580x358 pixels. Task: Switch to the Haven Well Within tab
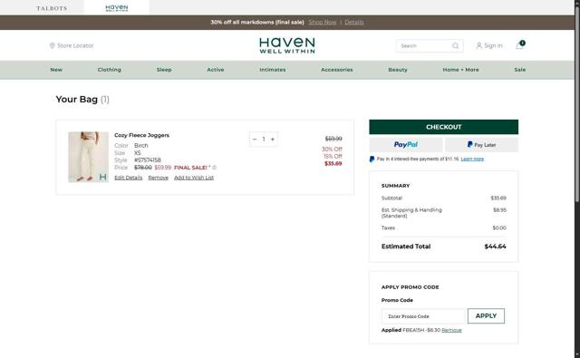tap(117, 8)
